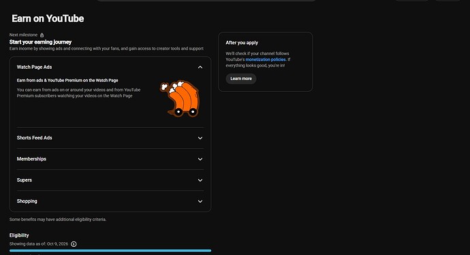This screenshot has height=255, width=470.
Task: Click the info icon next to data date
Action: pyautogui.click(x=74, y=244)
